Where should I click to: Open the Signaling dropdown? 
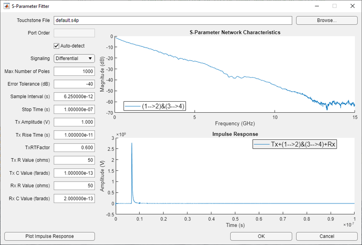coord(74,59)
